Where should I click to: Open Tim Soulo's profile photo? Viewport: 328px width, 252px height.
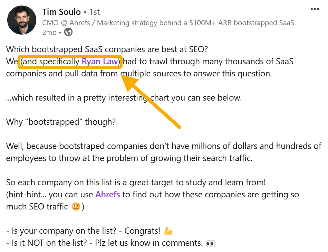(21, 20)
